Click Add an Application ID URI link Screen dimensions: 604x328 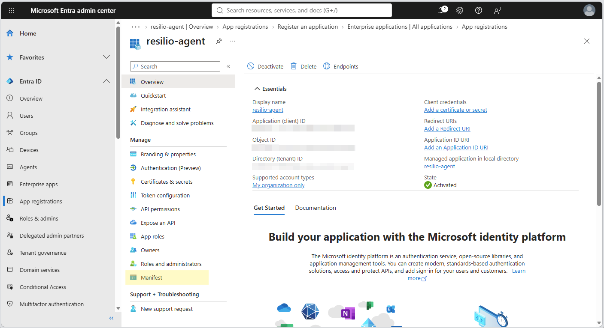[x=456, y=148]
